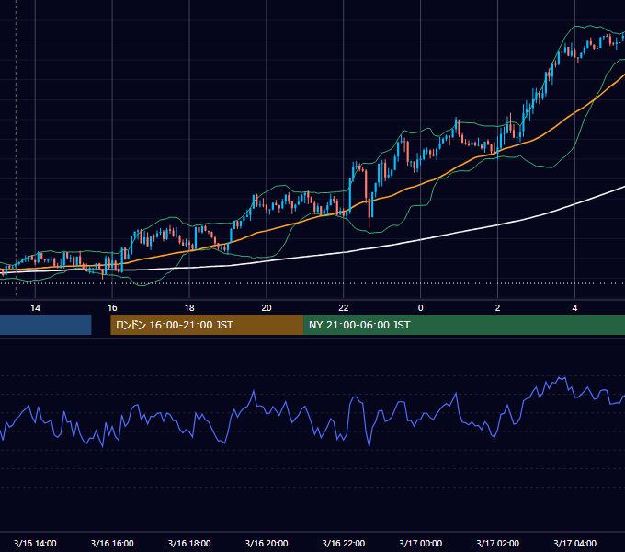The image size is (625, 552).
Task: Click hour label 2 on chart axis
Action: (497, 308)
